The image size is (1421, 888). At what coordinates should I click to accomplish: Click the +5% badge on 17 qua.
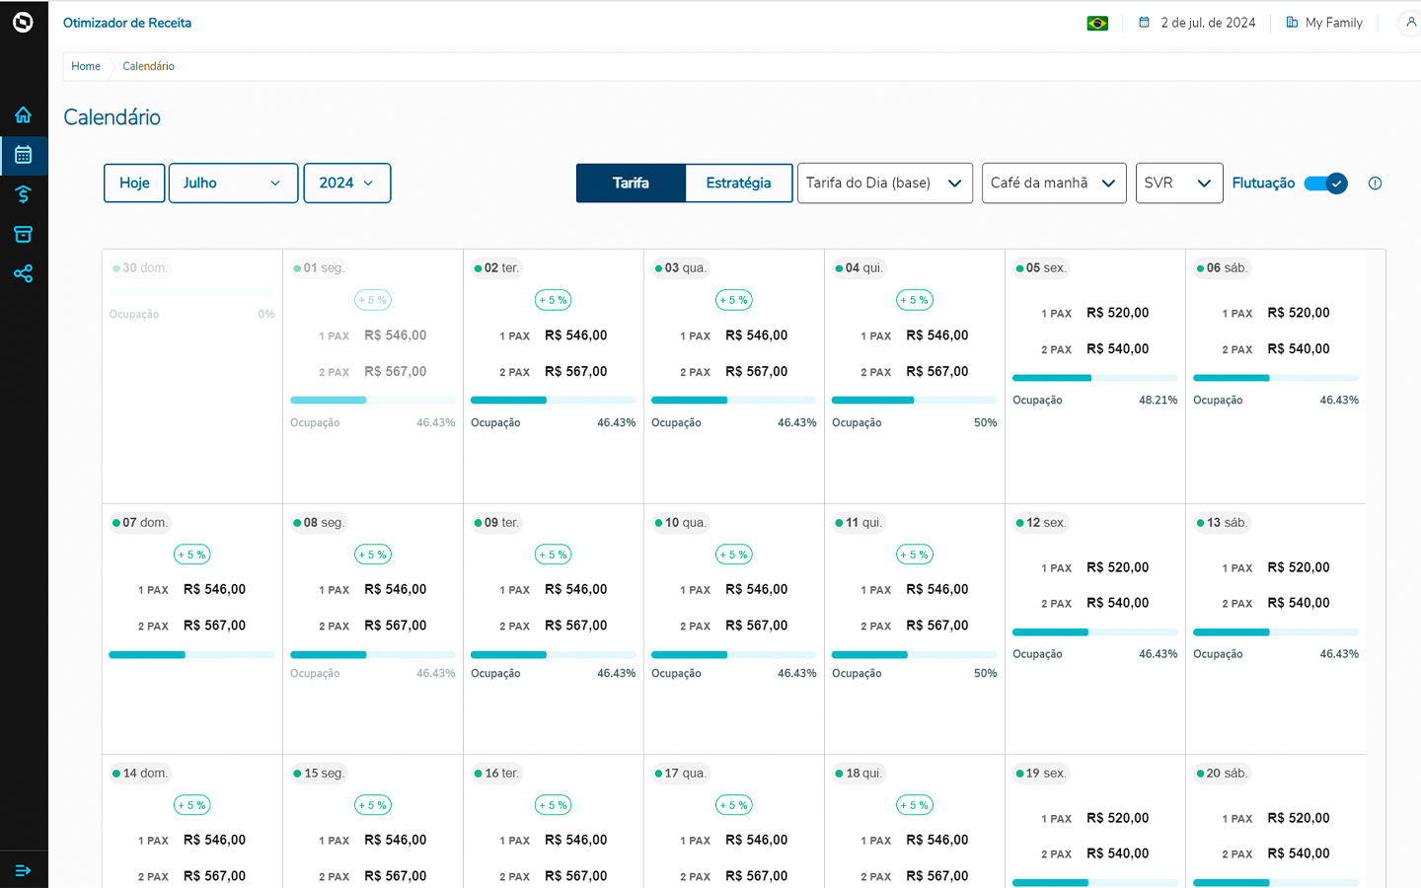[x=734, y=805]
